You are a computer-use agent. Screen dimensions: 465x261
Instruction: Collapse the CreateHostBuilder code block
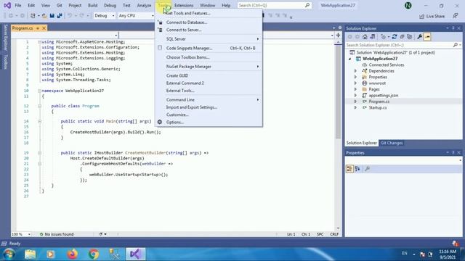[x=39, y=153]
